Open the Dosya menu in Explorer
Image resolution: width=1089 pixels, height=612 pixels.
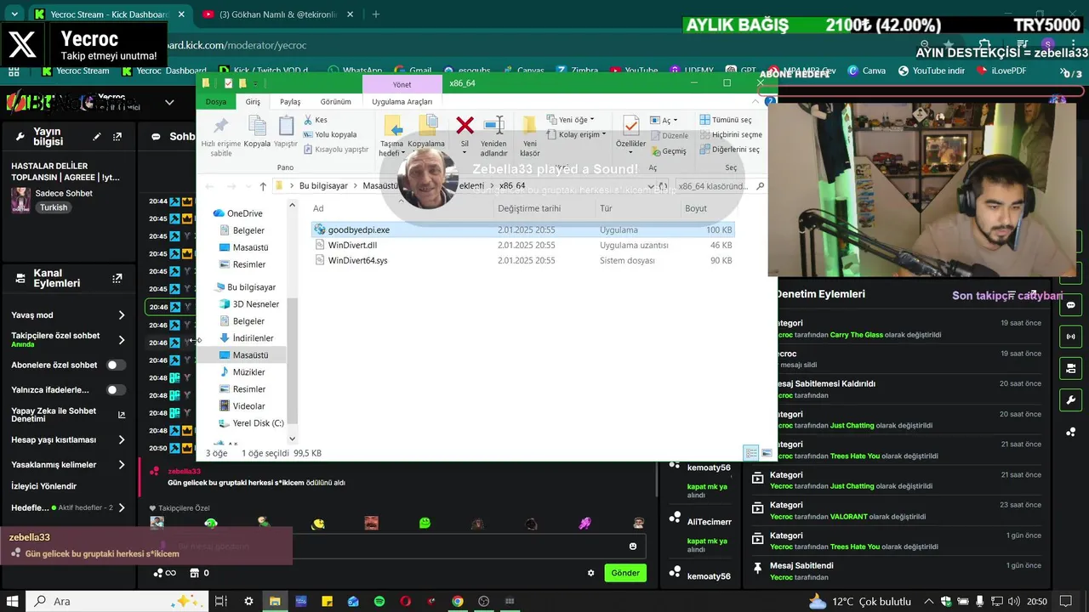(x=216, y=101)
